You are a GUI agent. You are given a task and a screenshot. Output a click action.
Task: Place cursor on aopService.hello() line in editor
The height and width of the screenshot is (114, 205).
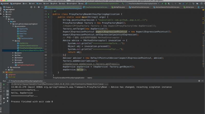point(75,69)
